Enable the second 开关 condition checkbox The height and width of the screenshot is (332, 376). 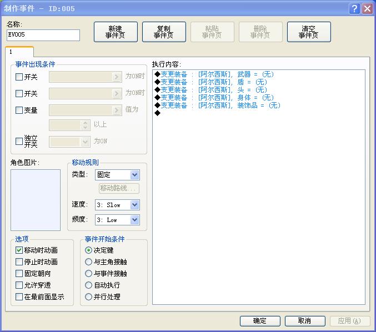click(19, 93)
